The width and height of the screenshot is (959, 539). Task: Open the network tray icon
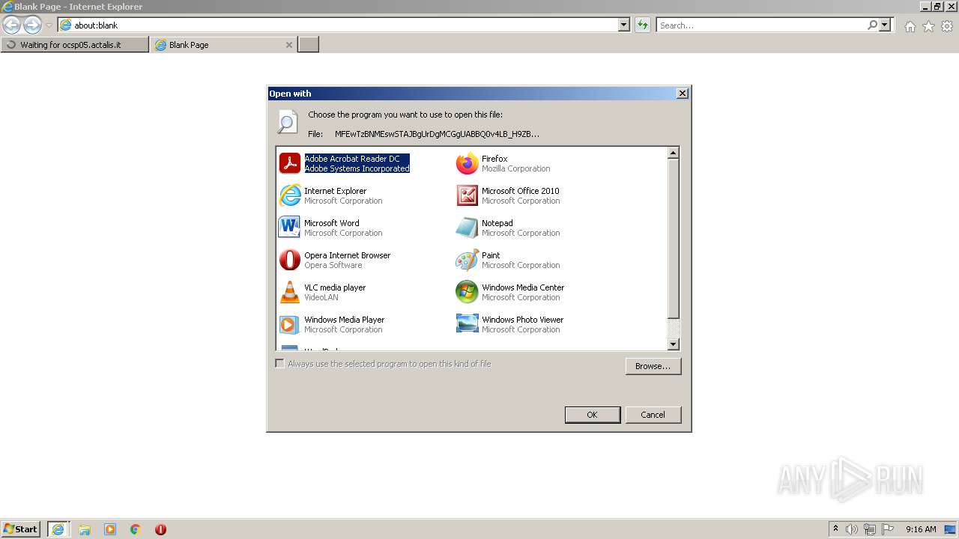click(x=870, y=529)
